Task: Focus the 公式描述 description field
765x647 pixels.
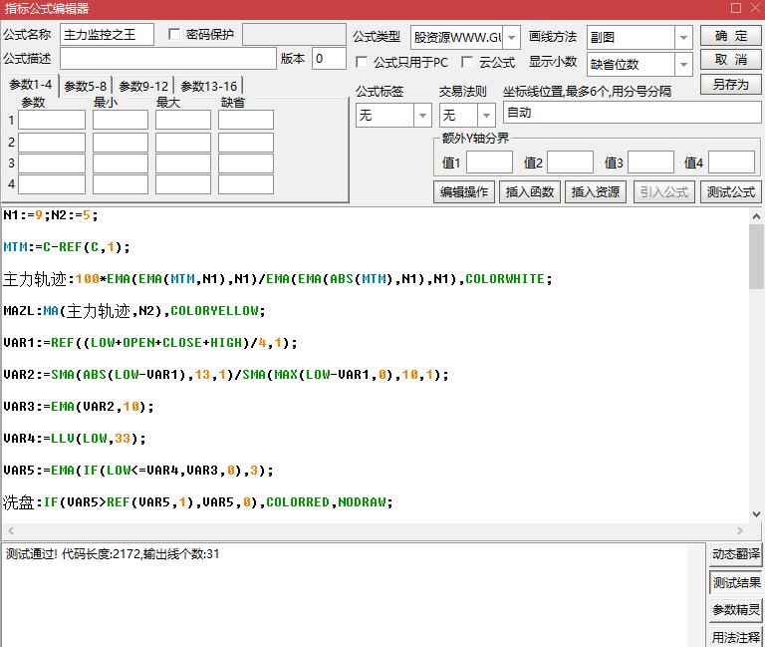Action: 168,59
